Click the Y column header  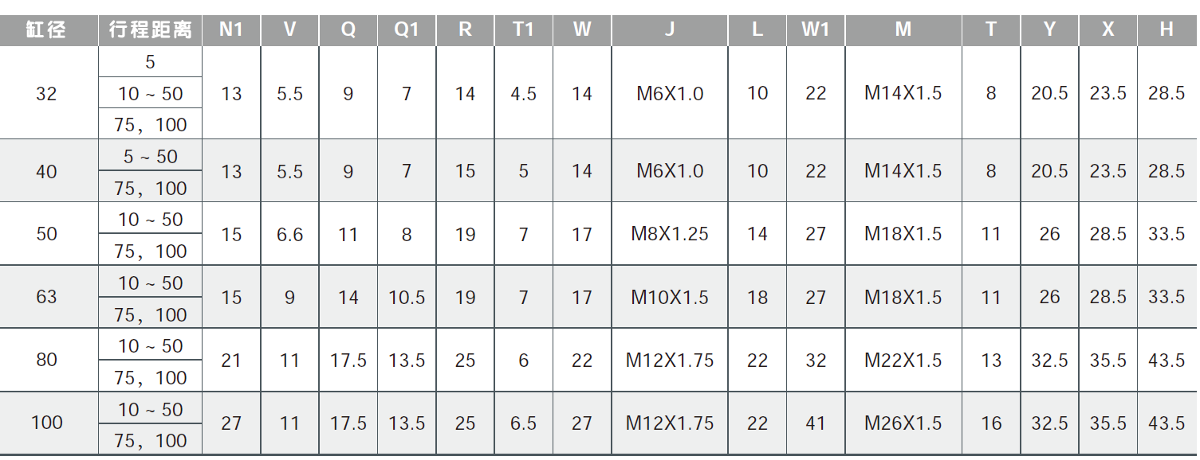tap(1049, 30)
